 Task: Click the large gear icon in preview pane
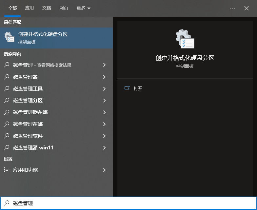tap(185, 39)
